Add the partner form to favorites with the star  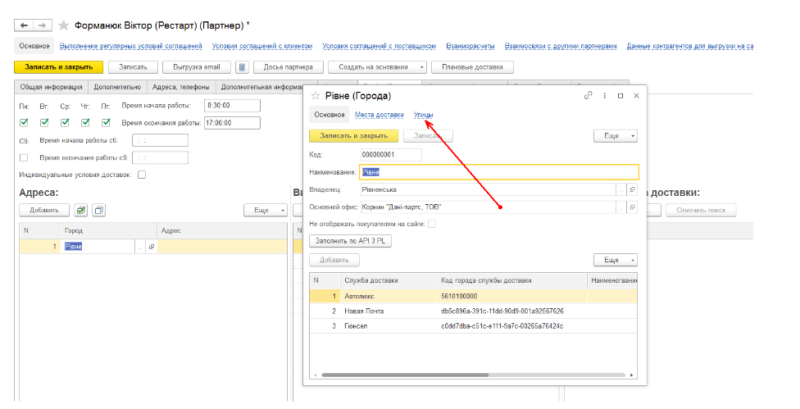63,26
